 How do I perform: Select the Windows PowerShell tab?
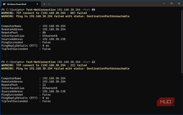click(x=21, y=4)
